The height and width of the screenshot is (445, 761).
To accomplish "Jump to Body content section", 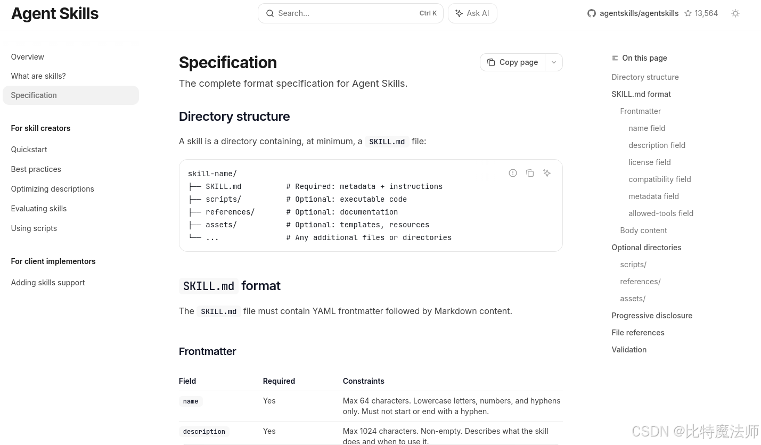I will [643, 230].
